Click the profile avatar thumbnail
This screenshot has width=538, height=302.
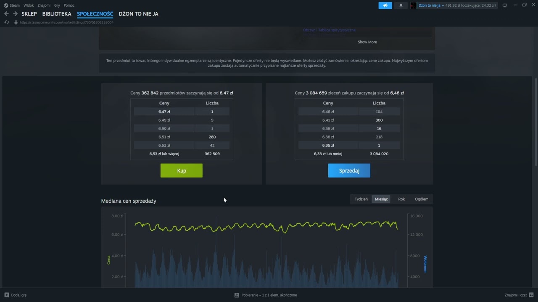tap(414, 5)
